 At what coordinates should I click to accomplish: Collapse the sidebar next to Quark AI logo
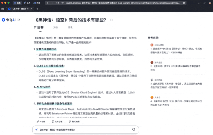[x=19, y=20]
